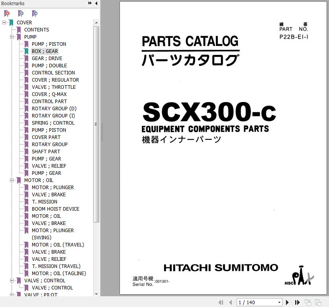Open COVER ; REGULATOR bookmark
329x307 pixels.
click(x=55, y=80)
